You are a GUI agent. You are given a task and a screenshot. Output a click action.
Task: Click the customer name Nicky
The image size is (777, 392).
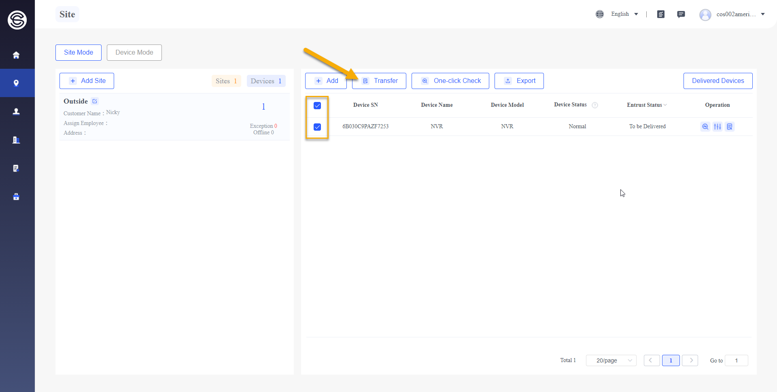pos(113,112)
